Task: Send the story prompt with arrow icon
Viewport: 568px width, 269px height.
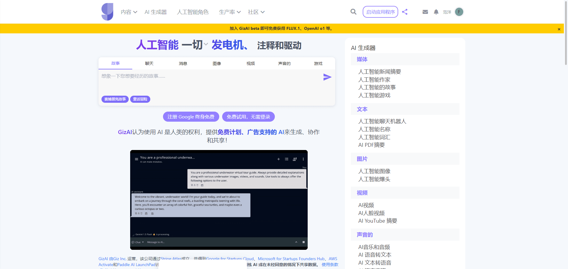Action: (327, 77)
